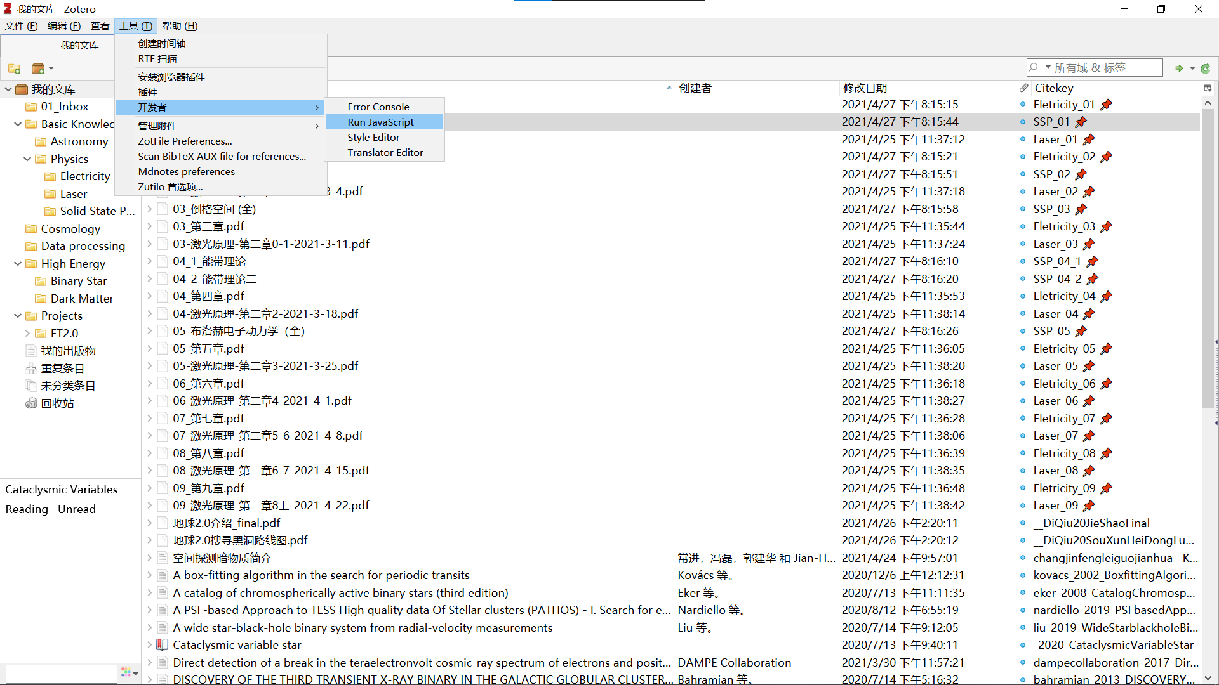Viewport: 1219px width, 685px height.
Task: Click the pin icon next to SSP_01
Action: [1081, 122]
